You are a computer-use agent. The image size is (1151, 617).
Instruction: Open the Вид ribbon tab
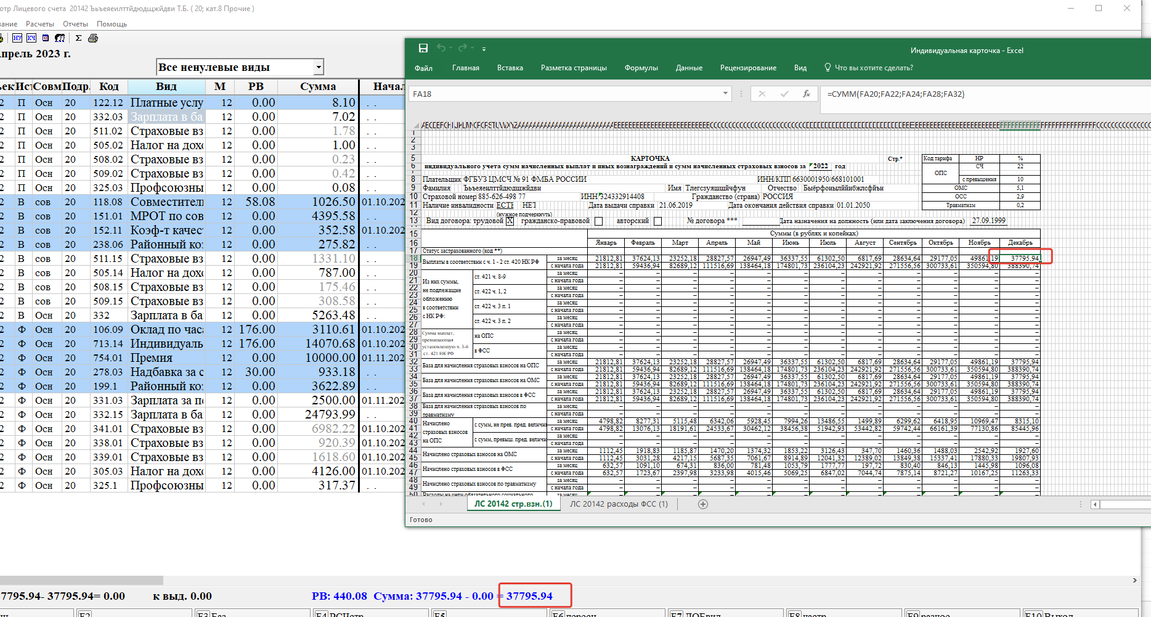[x=800, y=68]
